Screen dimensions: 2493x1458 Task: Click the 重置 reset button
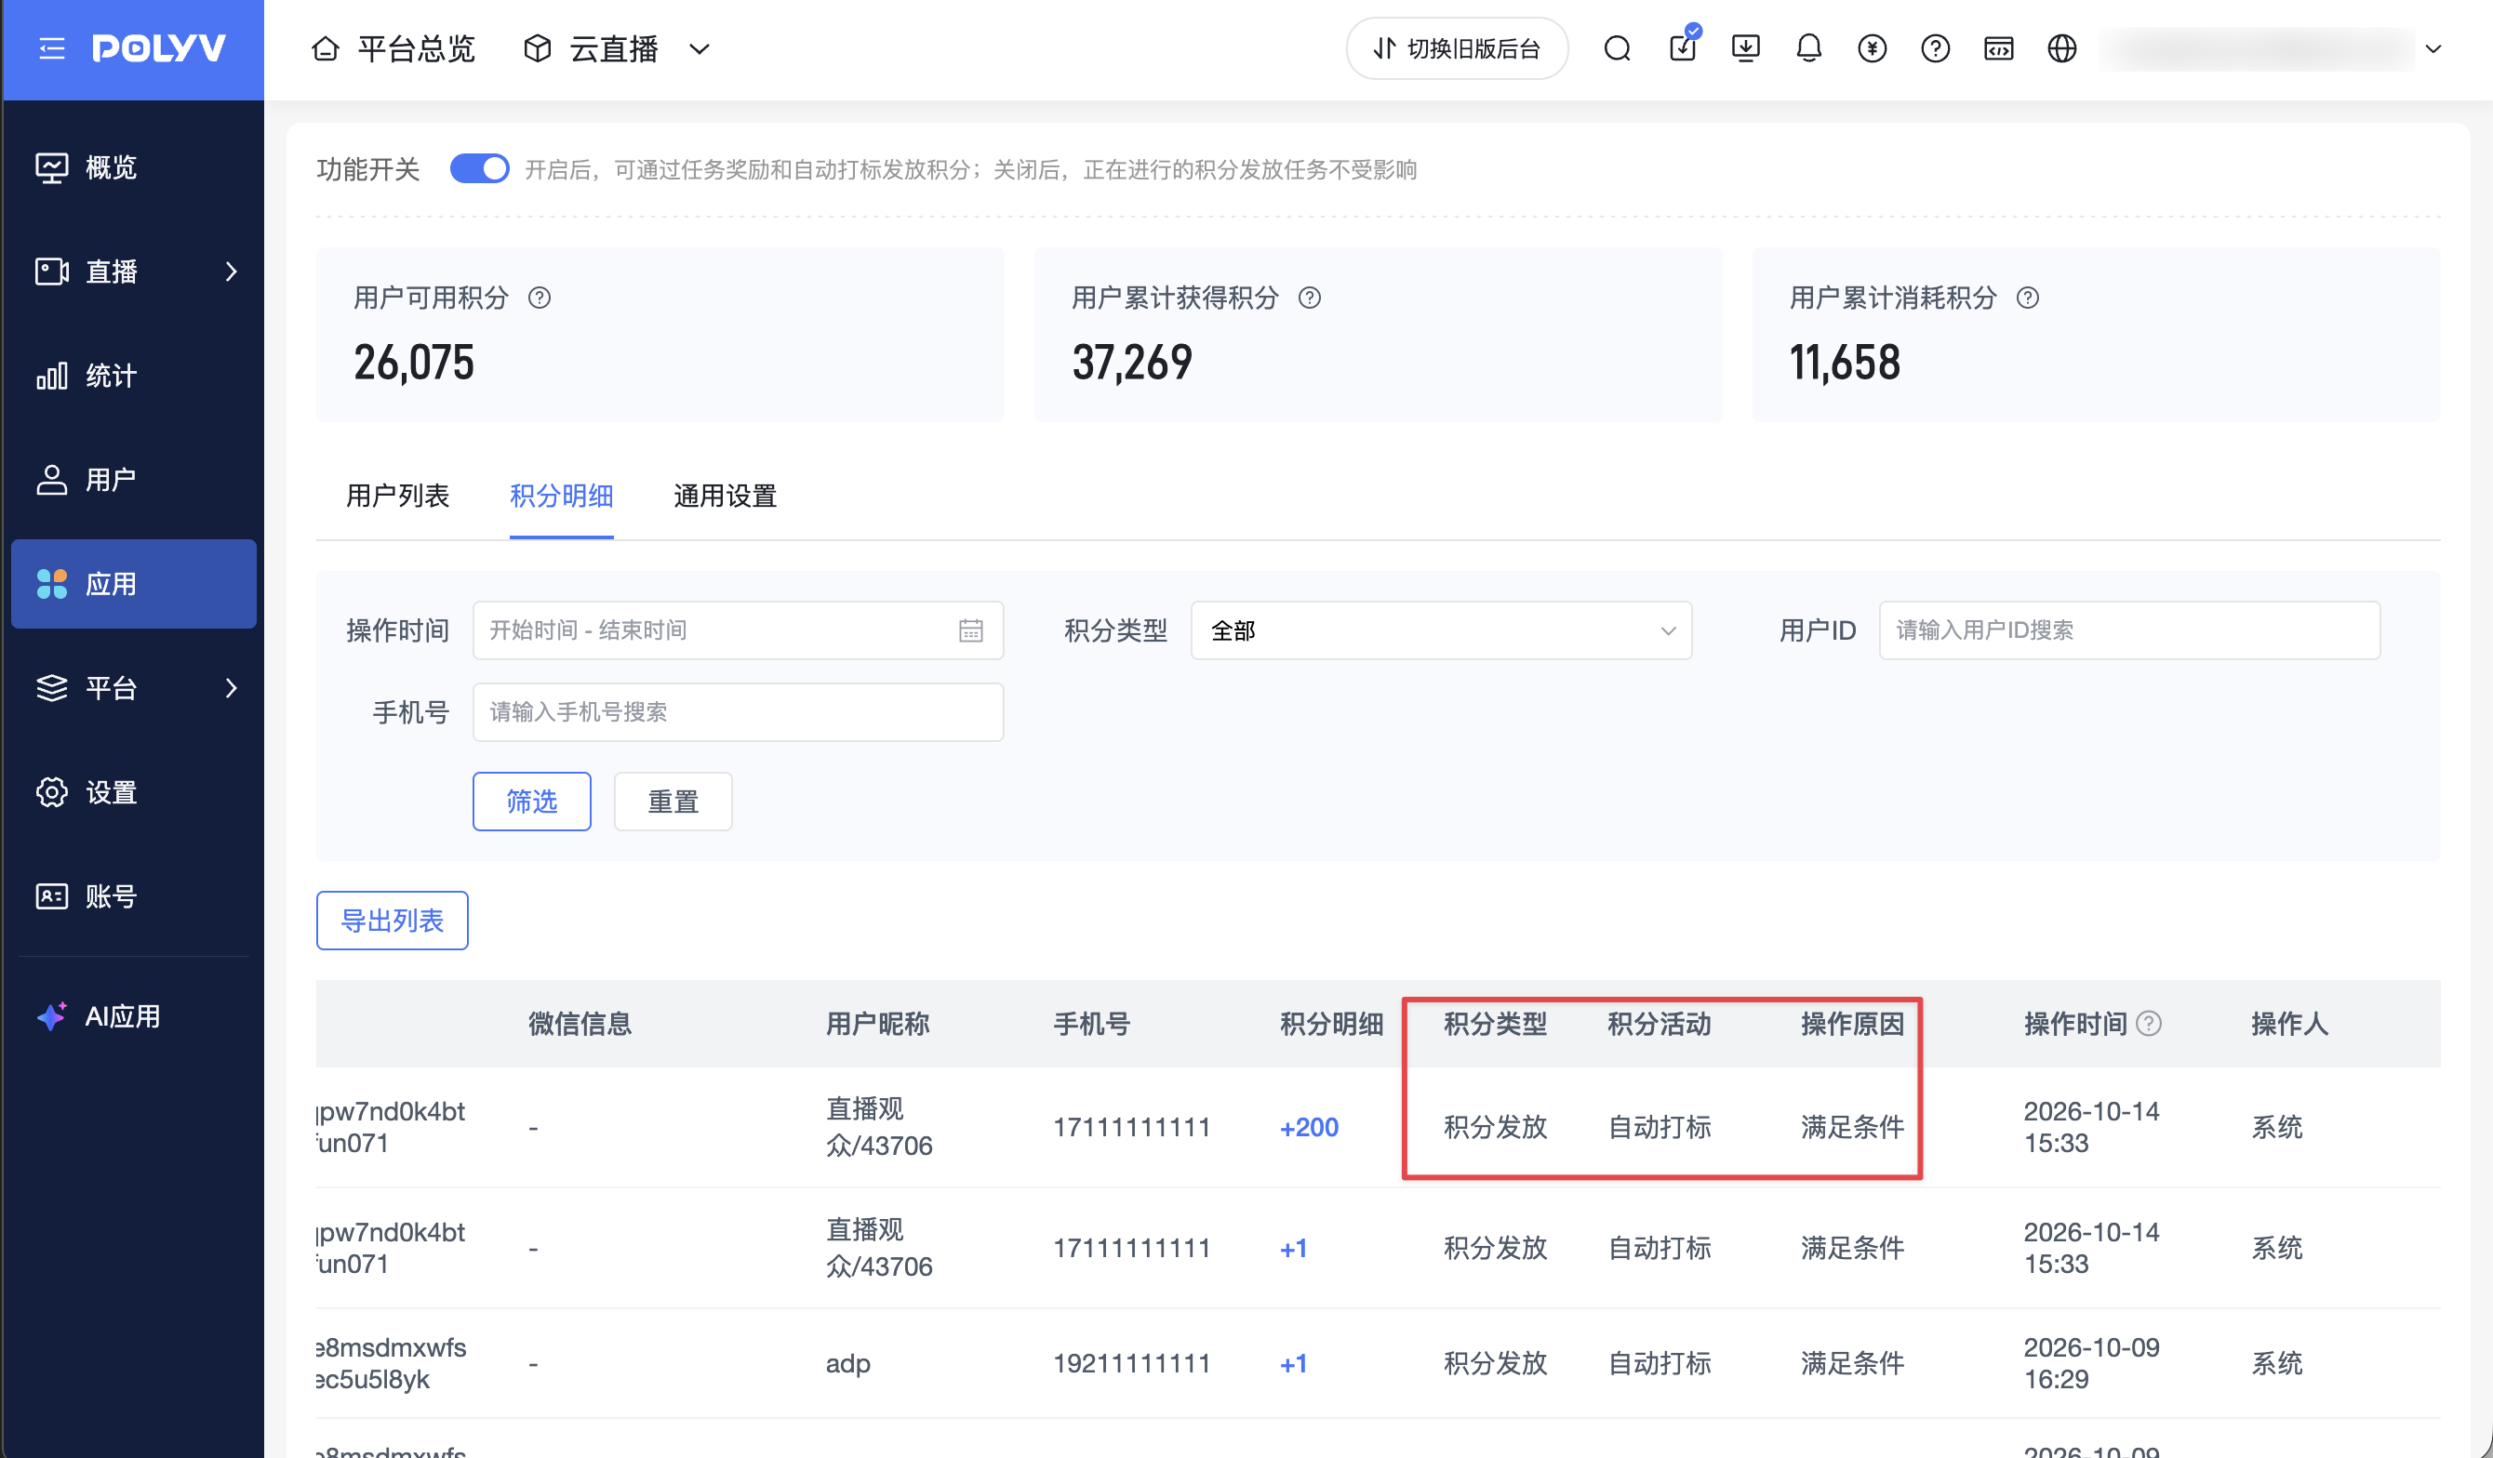point(673,802)
